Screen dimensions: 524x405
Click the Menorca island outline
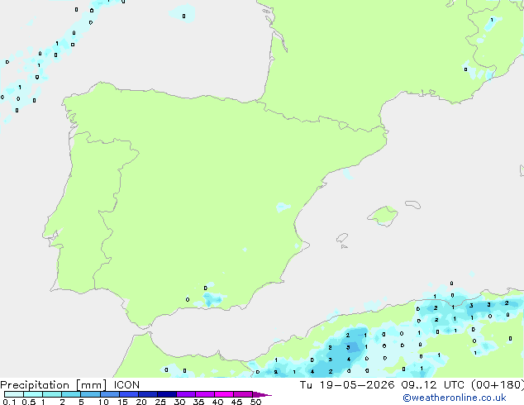click(x=413, y=204)
